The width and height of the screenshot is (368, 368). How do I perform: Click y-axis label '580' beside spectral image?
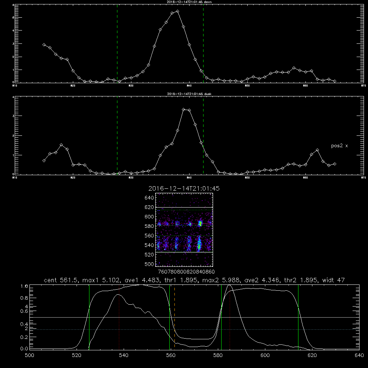click(149, 226)
